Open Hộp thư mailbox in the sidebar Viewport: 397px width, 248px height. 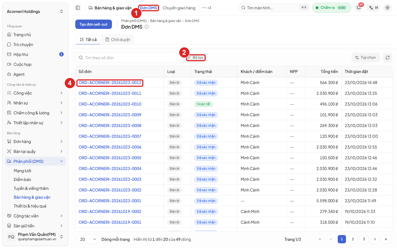coord(35,55)
